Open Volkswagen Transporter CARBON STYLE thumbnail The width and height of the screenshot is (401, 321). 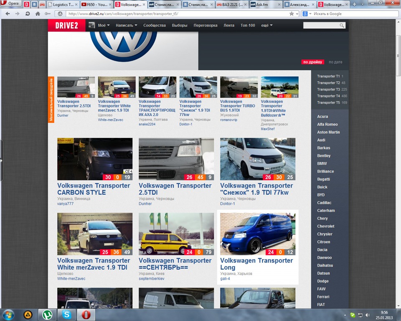click(95, 159)
